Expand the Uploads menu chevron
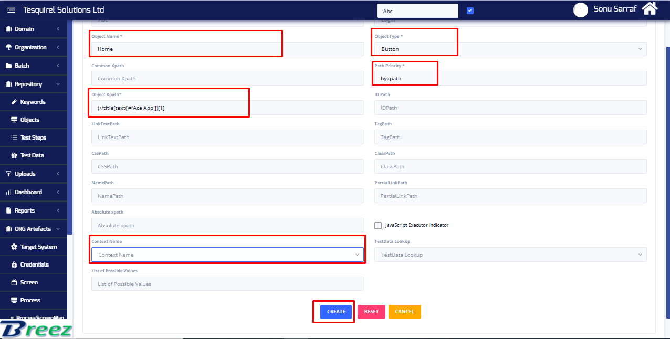Viewport: 670px width, 339px height. click(58, 174)
